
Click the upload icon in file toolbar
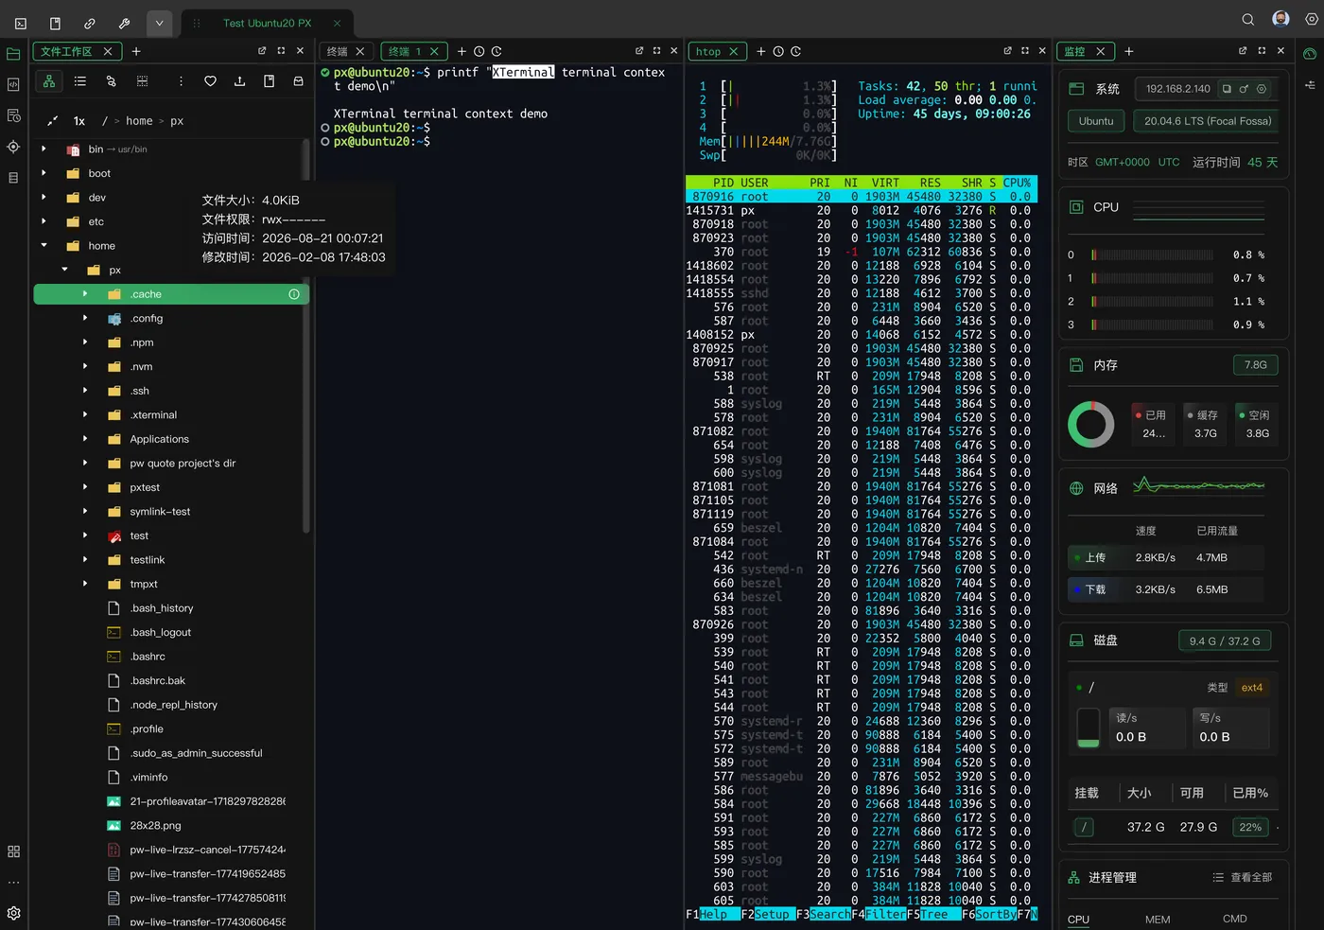[239, 81]
